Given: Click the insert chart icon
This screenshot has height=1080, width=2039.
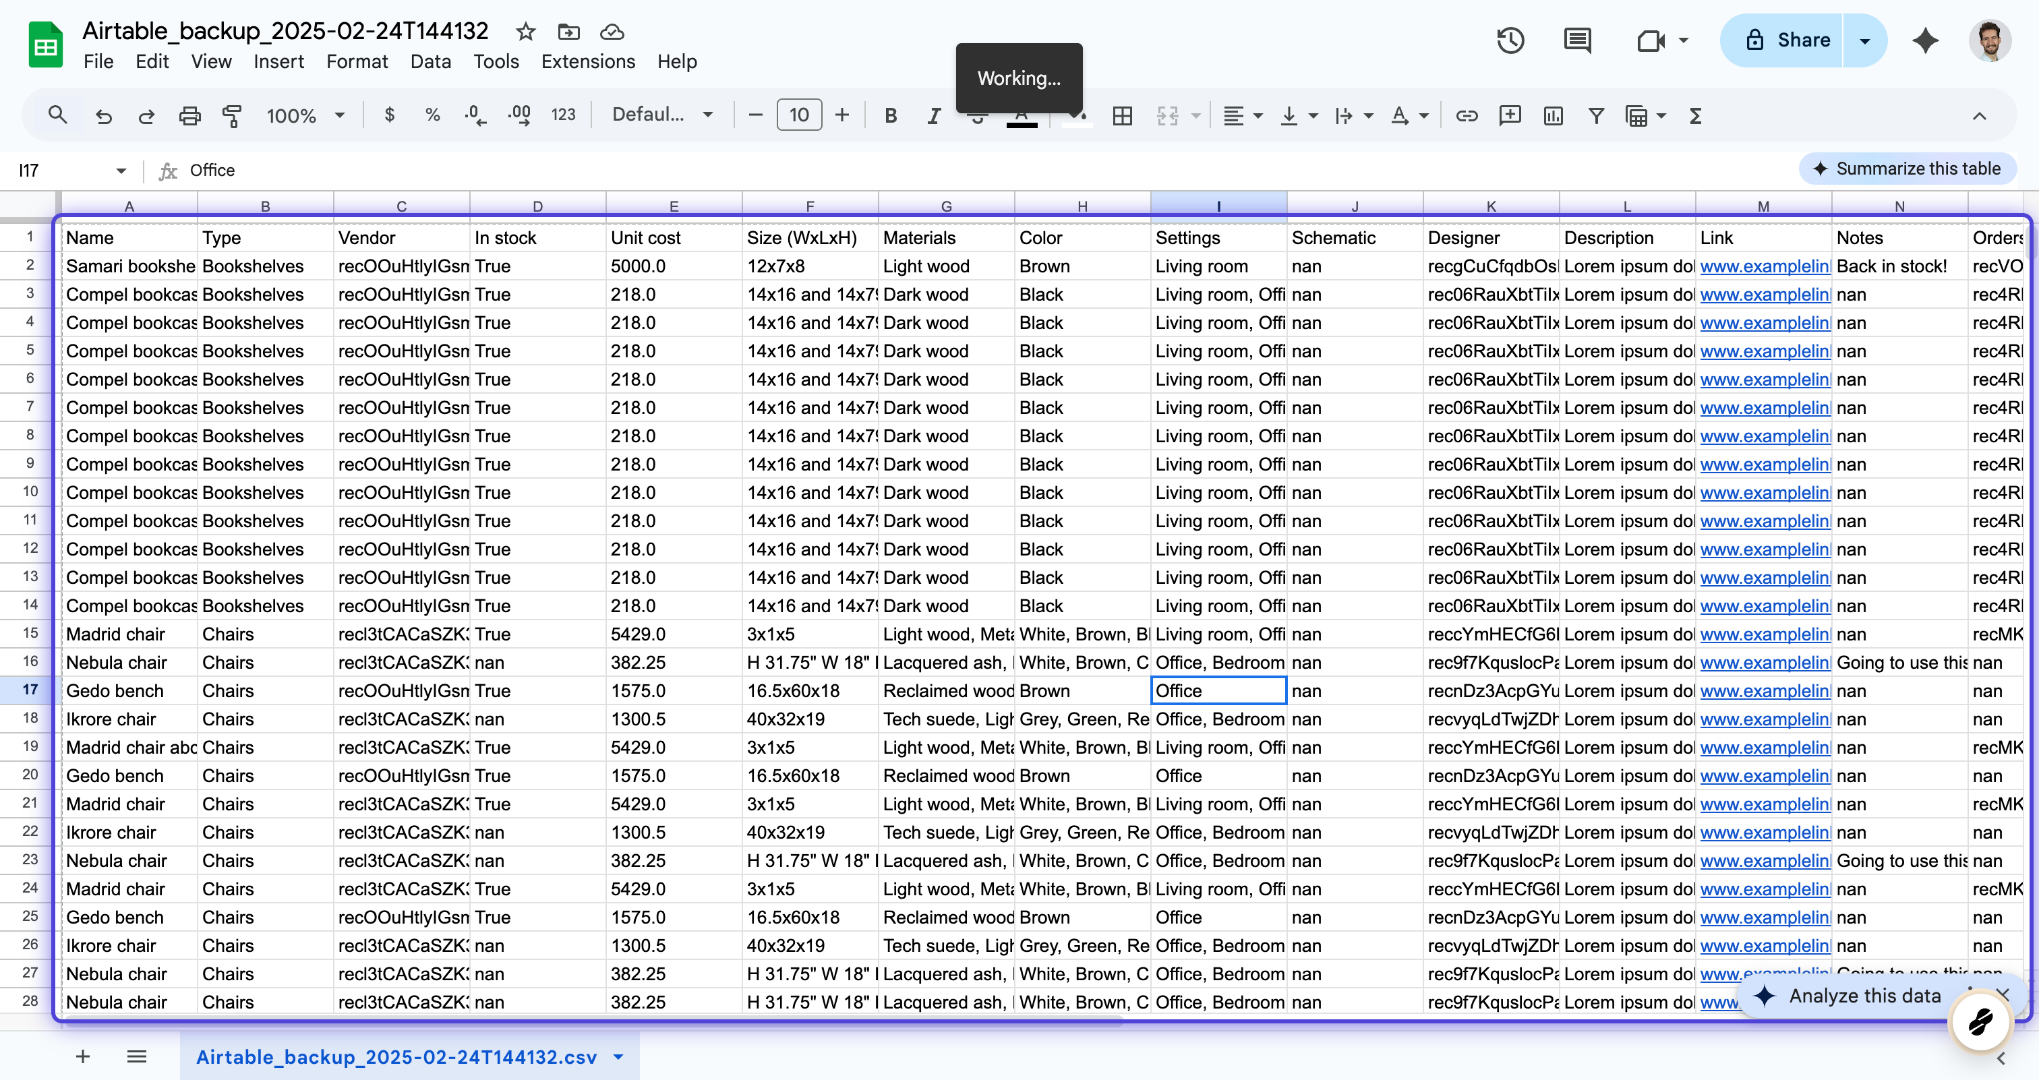Looking at the screenshot, I should pyautogui.click(x=1553, y=117).
